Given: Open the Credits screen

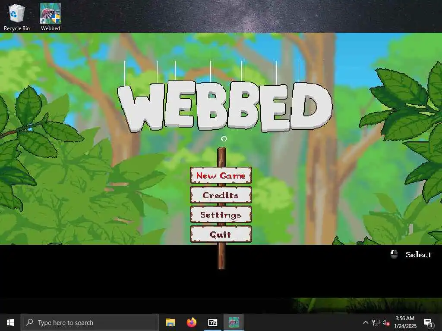Looking at the screenshot, I should (221, 195).
